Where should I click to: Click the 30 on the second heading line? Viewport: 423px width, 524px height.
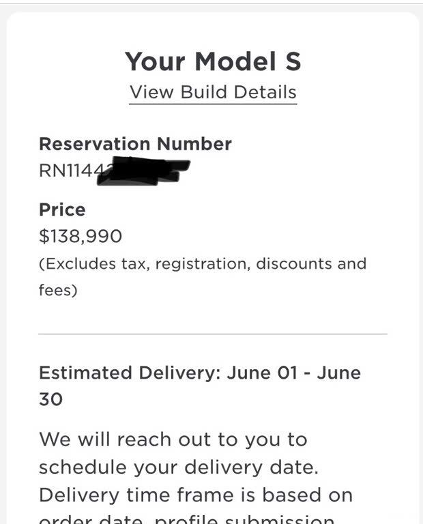(x=50, y=399)
